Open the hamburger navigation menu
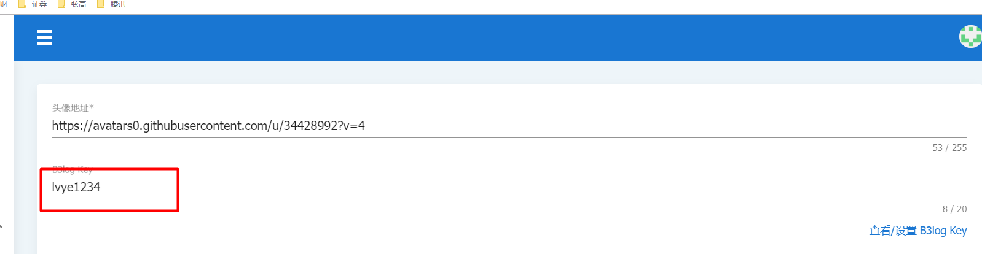This screenshot has height=254, width=982. coord(44,37)
